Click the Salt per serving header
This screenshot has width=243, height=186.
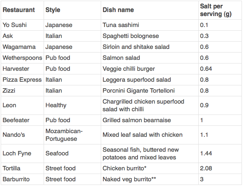click(x=220, y=10)
